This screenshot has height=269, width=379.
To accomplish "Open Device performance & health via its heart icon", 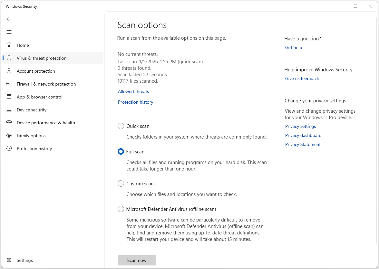I will (9, 123).
